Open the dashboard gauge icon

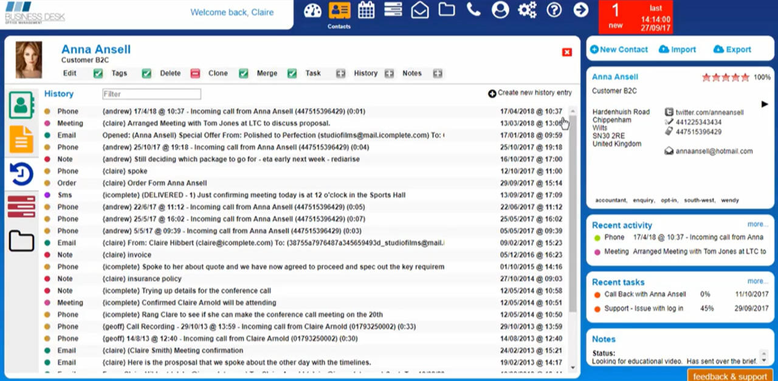click(312, 10)
